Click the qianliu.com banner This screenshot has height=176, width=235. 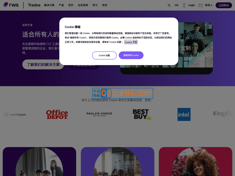(123, 93)
